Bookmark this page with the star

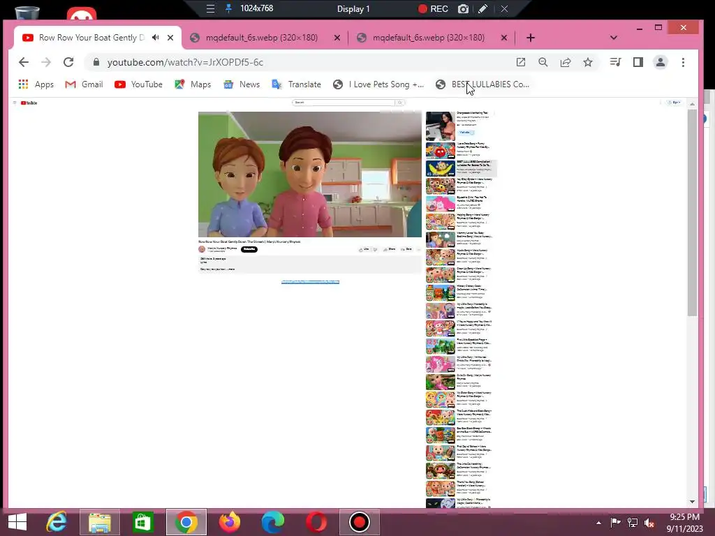click(x=588, y=62)
